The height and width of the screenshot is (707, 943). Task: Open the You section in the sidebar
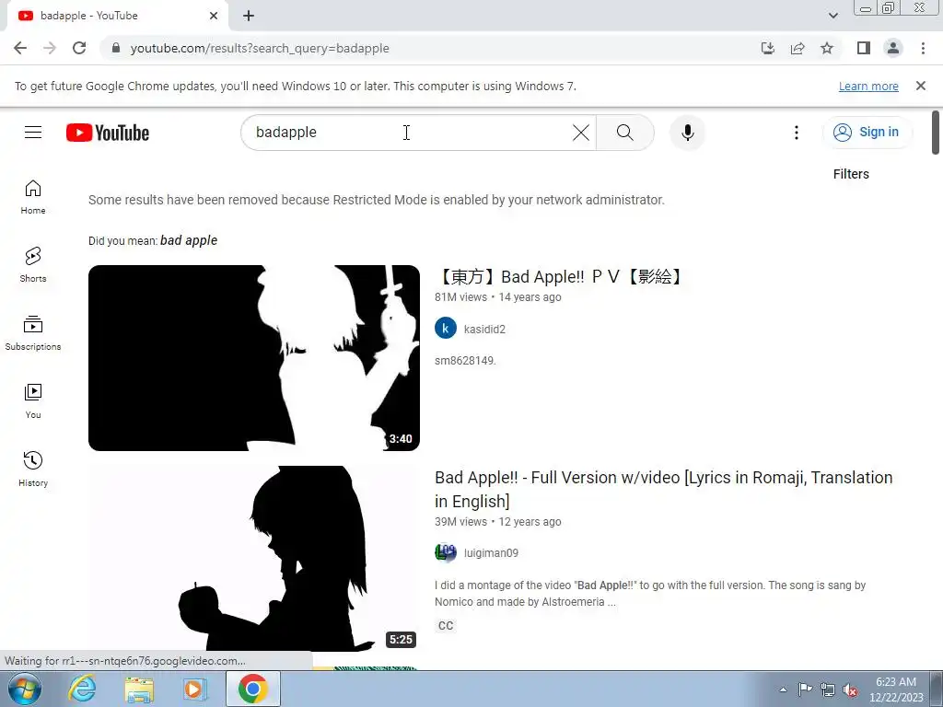tap(33, 400)
